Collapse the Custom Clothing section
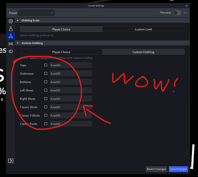Screen dimensions: 198x177 (x=18, y=43)
